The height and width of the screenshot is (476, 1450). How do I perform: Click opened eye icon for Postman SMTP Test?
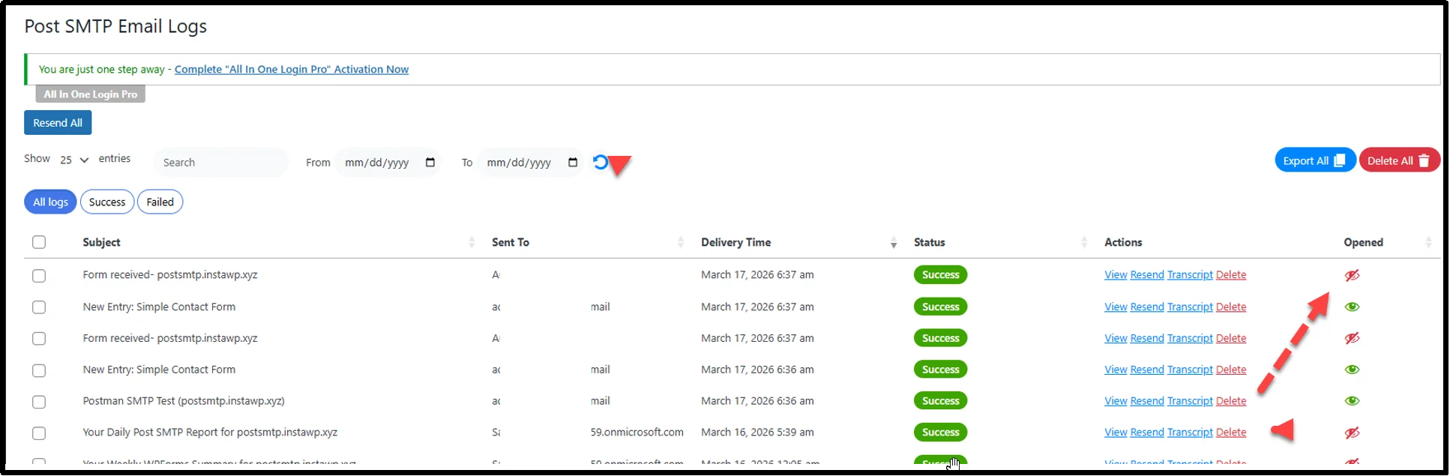coord(1352,401)
